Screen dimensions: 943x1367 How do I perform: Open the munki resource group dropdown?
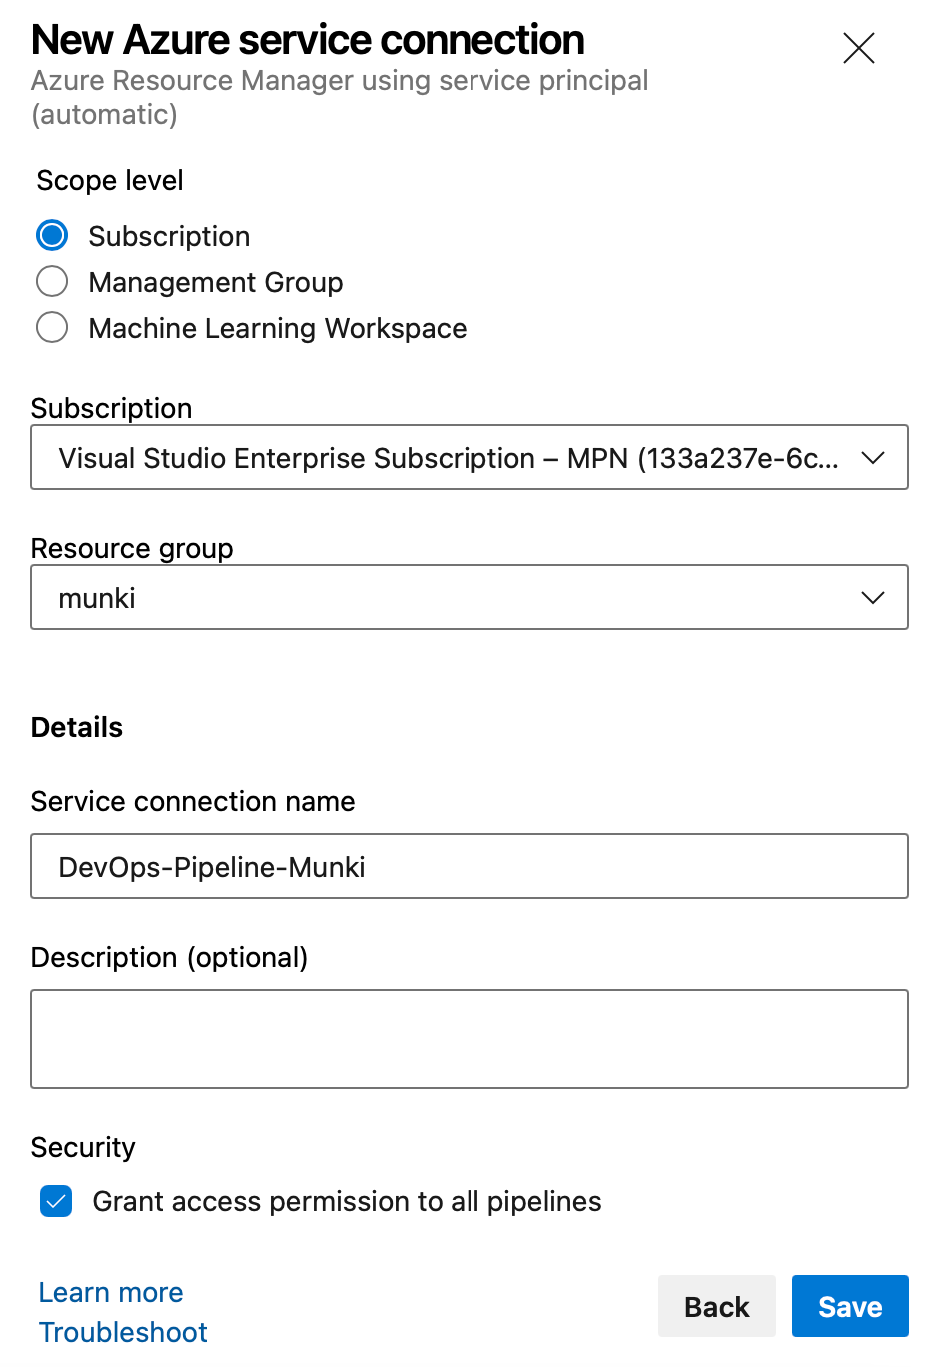click(x=448, y=598)
